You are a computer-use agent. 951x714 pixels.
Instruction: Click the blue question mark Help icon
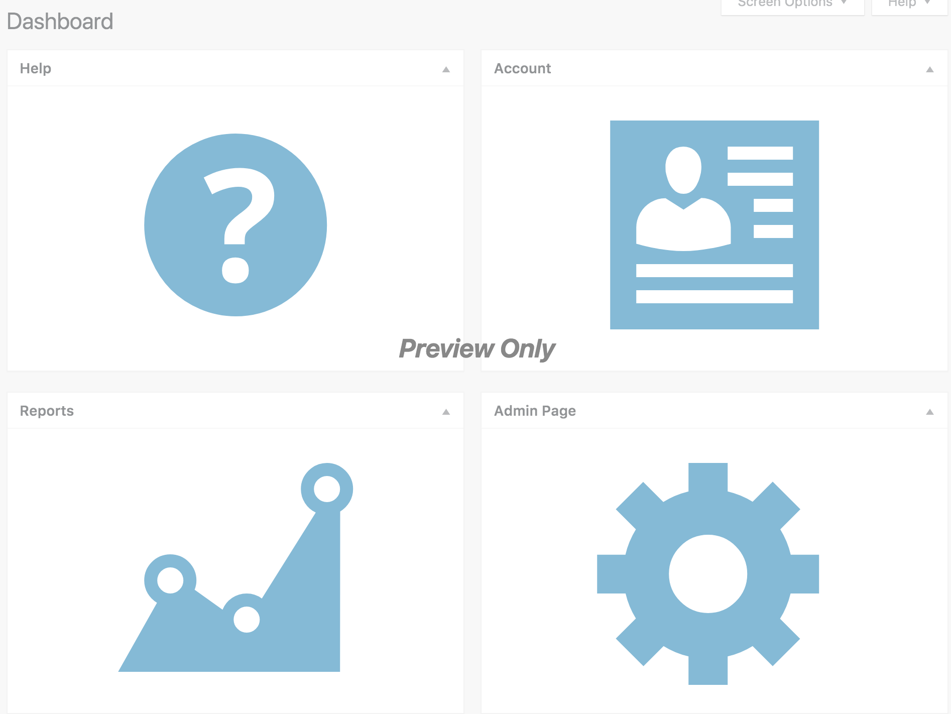(x=235, y=225)
